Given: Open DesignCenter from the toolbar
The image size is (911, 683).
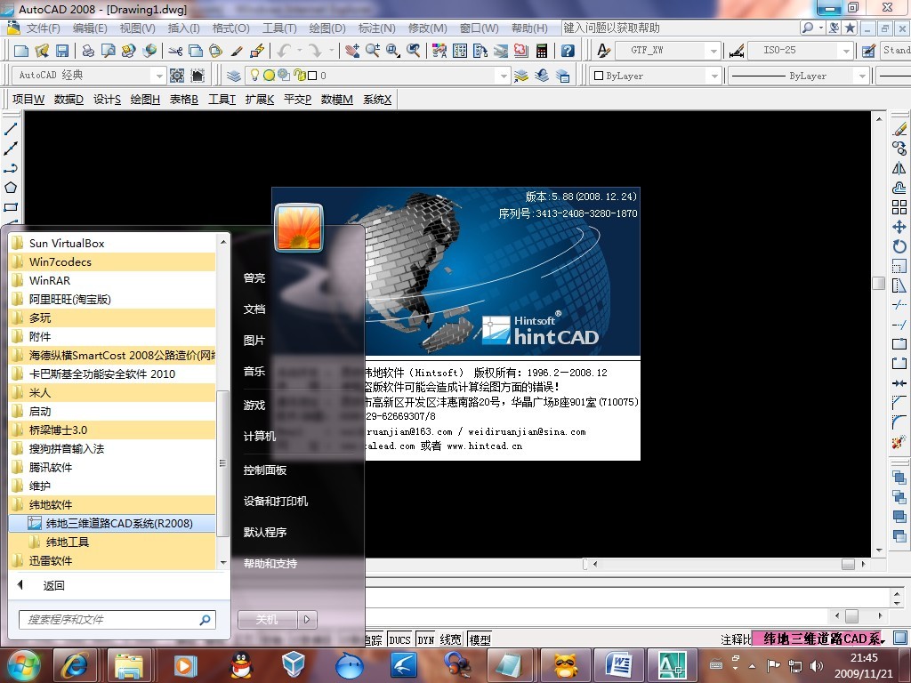Looking at the screenshot, I should [x=460, y=51].
